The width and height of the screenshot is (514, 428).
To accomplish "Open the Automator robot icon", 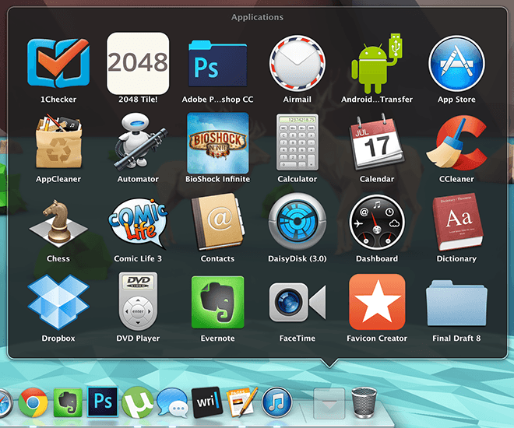I will (138, 142).
